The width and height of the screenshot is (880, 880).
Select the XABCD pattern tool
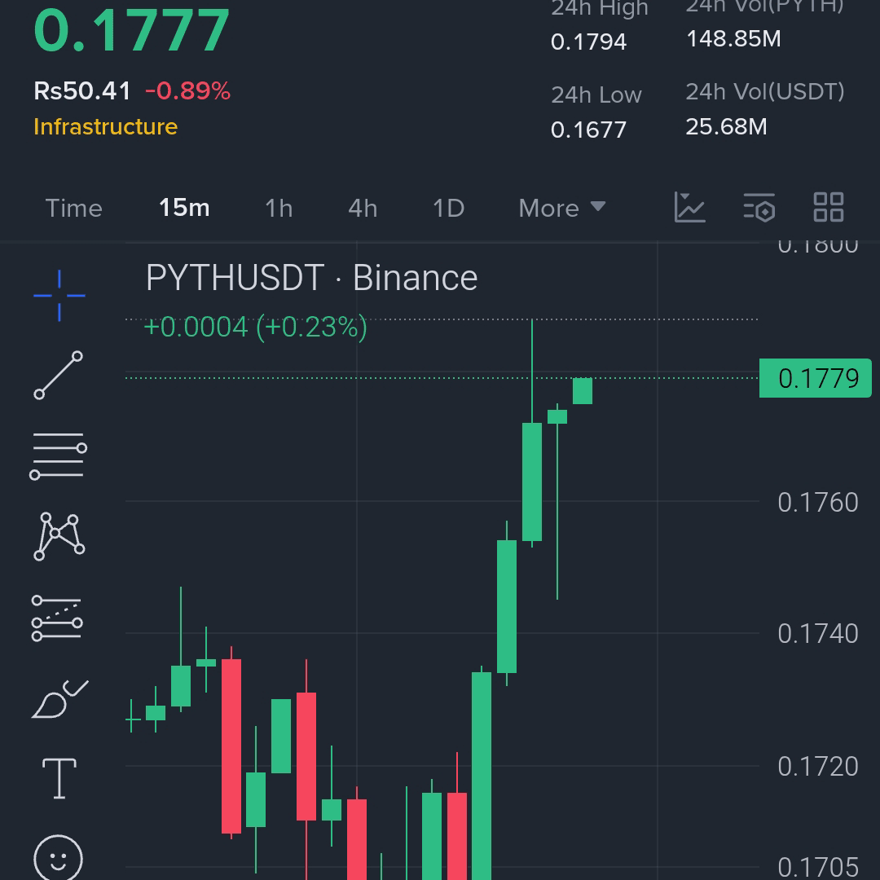[59, 536]
